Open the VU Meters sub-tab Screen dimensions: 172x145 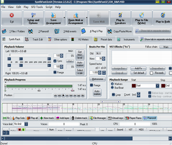(81, 39)
